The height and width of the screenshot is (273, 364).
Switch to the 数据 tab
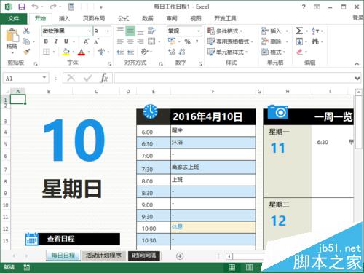tap(148, 18)
